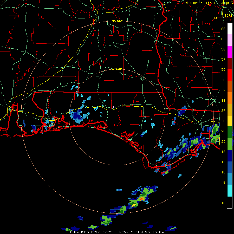Click the legend value "62"
The width and height of the screenshot is (234, 234).
(x=223, y=39)
